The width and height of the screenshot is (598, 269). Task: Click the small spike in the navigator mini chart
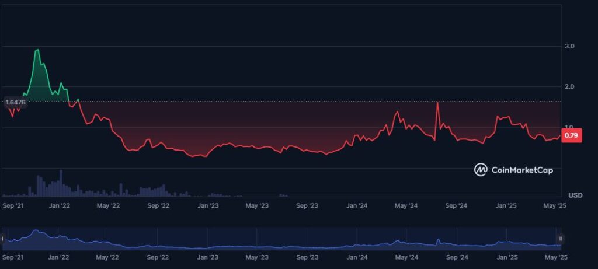[437, 240]
